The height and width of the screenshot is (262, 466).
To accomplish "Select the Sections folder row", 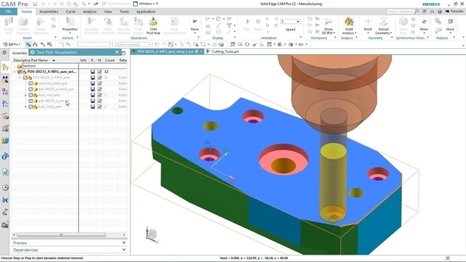I will [48, 66].
